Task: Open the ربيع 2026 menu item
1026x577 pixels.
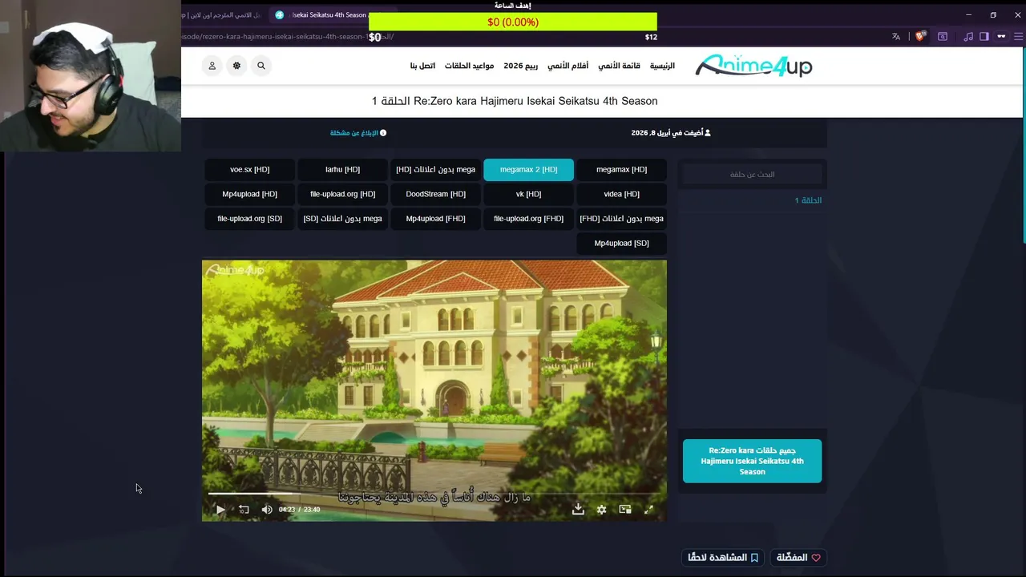Action: click(x=520, y=66)
